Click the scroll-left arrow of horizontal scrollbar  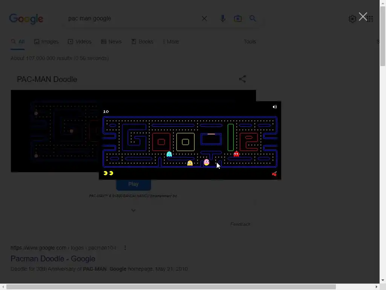click(x=3, y=287)
